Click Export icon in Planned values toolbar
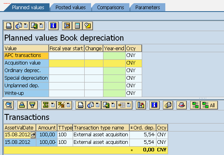This screenshot has width=224, height=155. (34, 26)
